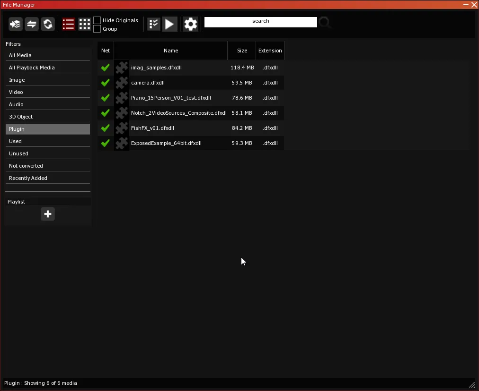Select the All Media filter
Image resolution: width=479 pixels, height=391 pixels.
(x=48, y=55)
